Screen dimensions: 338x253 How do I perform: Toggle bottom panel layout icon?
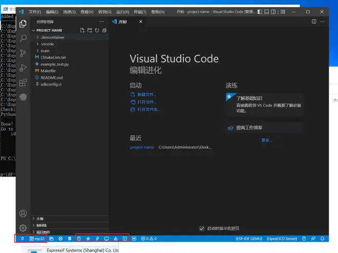click(x=266, y=12)
